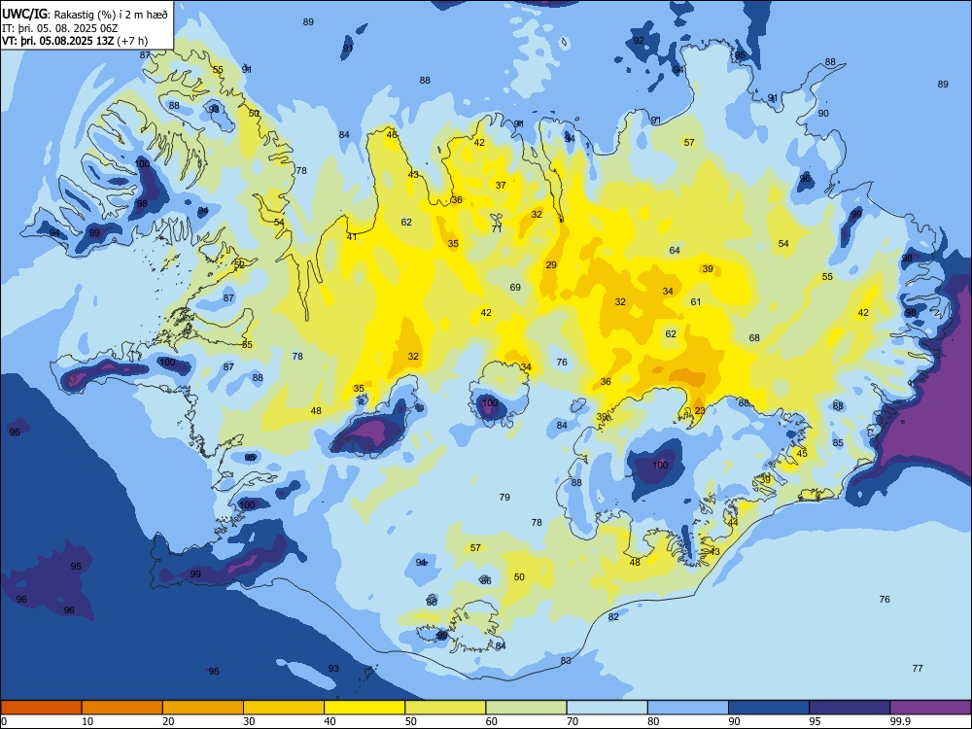Click the title text "UWC/IG: Rakastig (%) í 2 m hæð"
Screen dimensions: 972x729
85,14
